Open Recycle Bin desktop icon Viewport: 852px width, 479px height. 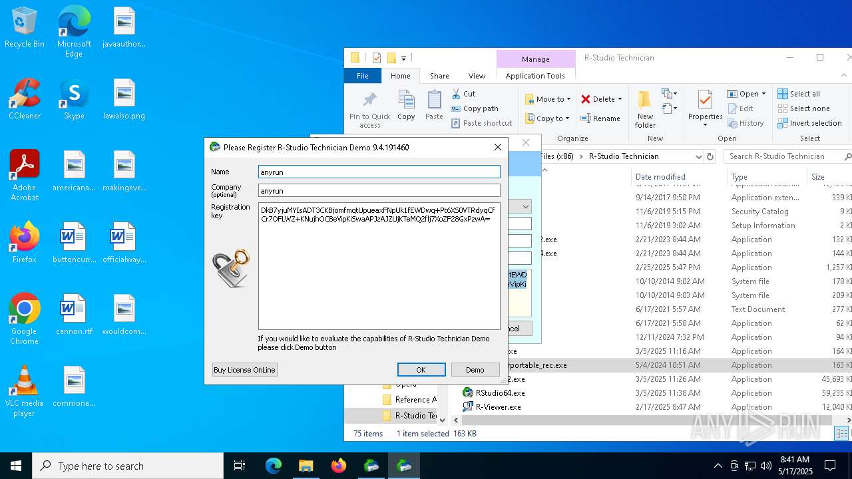click(x=25, y=28)
